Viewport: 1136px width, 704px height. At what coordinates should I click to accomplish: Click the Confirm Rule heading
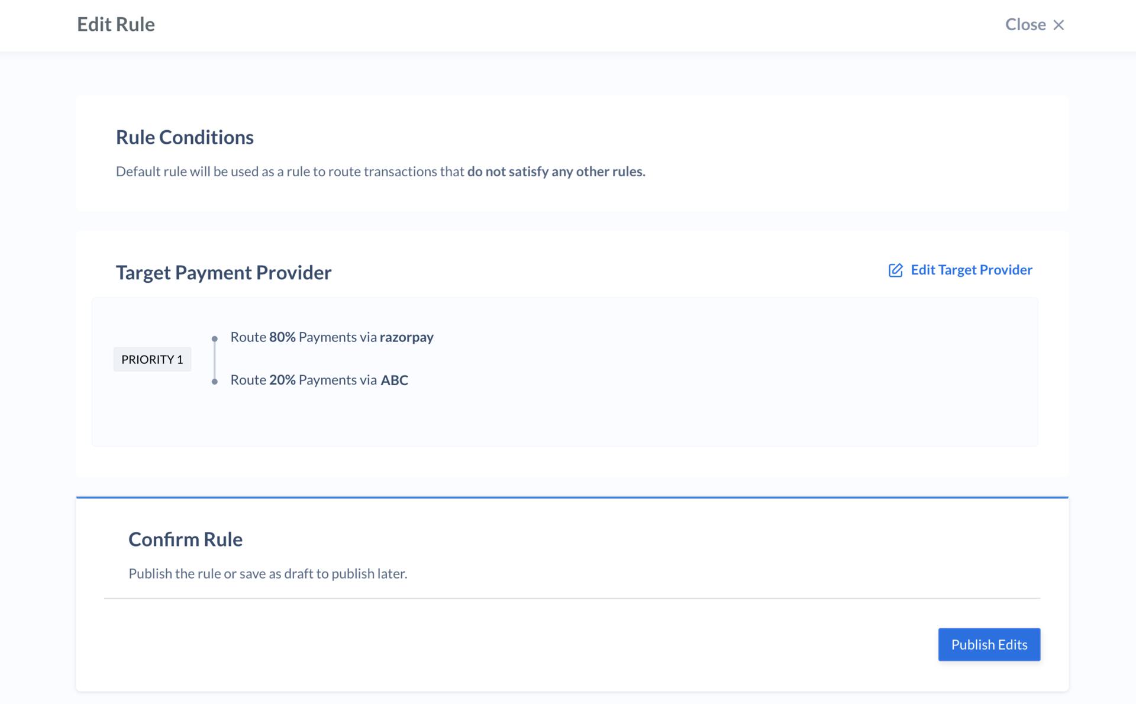(185, 540)
